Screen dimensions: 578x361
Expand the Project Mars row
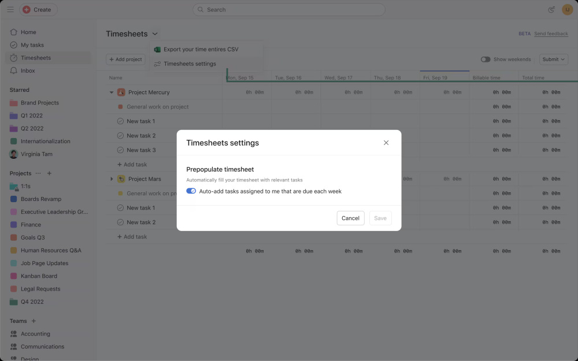112,179
